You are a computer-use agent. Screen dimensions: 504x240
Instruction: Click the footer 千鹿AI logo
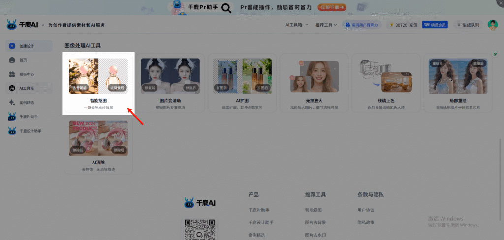tap(200, 203)
